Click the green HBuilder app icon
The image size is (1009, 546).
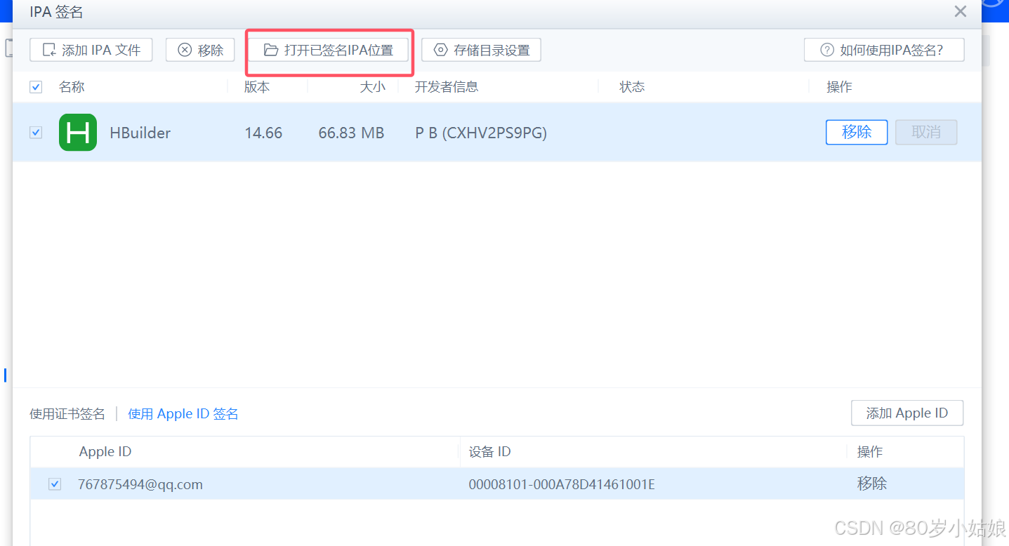(77, 132)
